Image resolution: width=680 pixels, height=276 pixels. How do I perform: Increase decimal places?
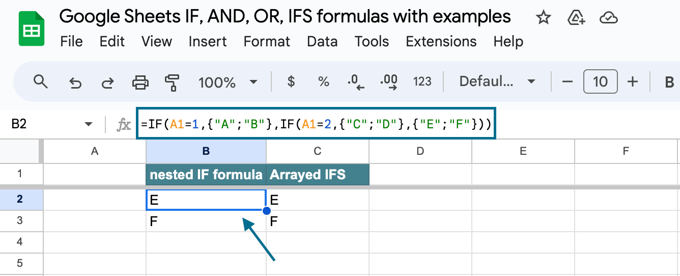point(389,82)
